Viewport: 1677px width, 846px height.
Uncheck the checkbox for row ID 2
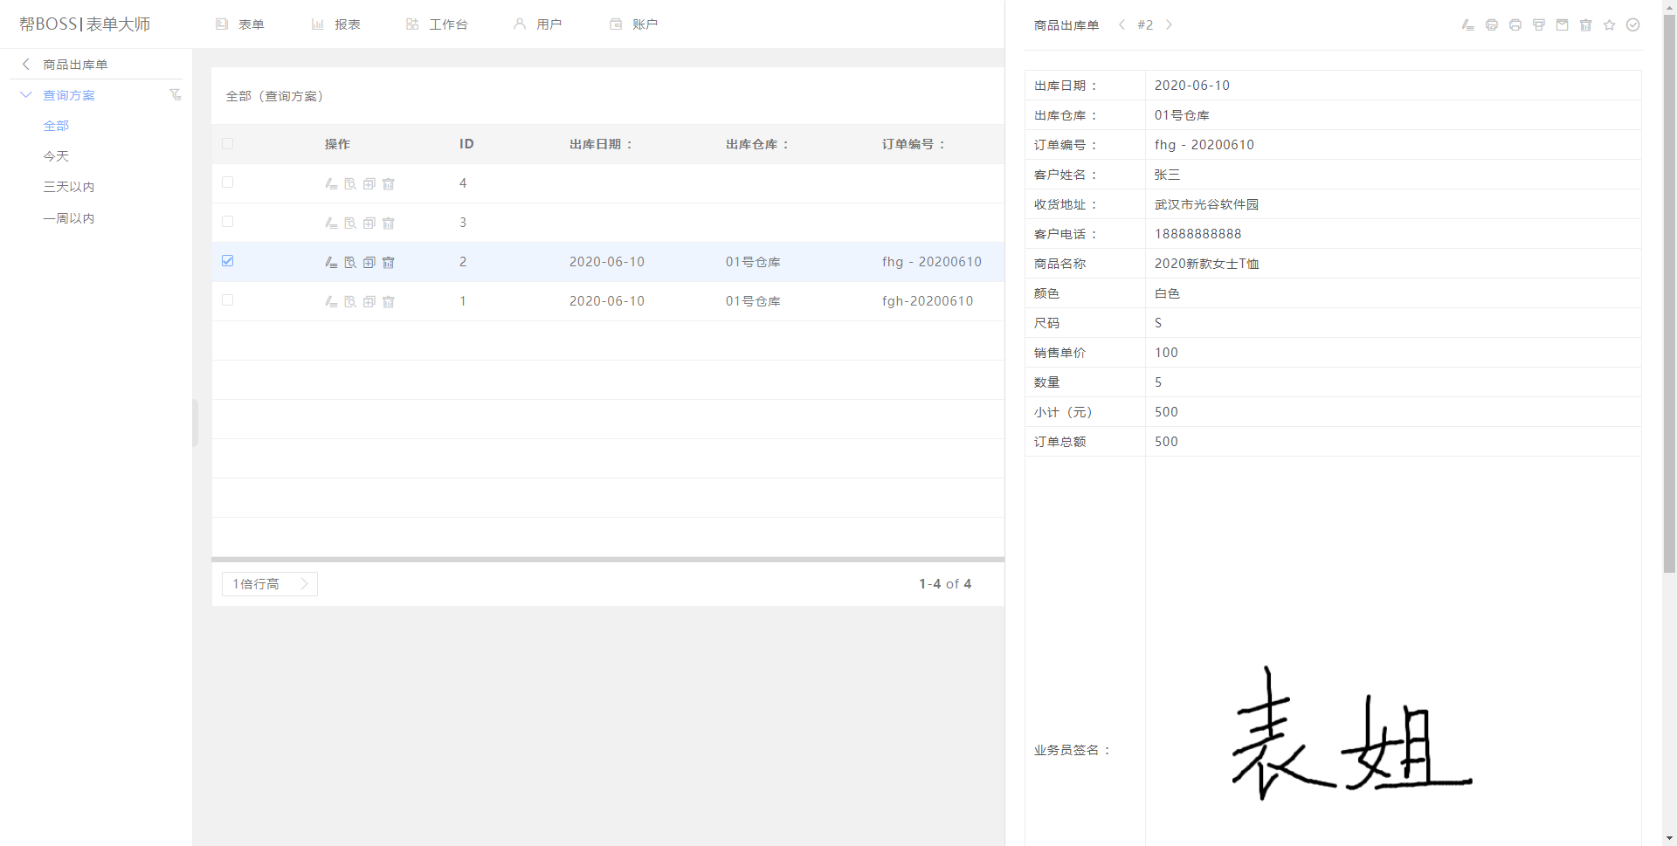point(228,261)
